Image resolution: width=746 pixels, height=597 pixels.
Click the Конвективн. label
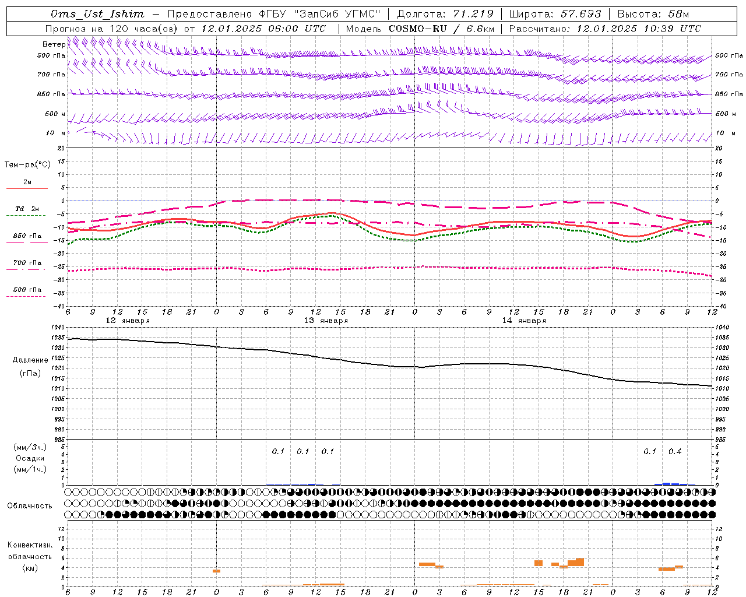[x=30, y=545]
